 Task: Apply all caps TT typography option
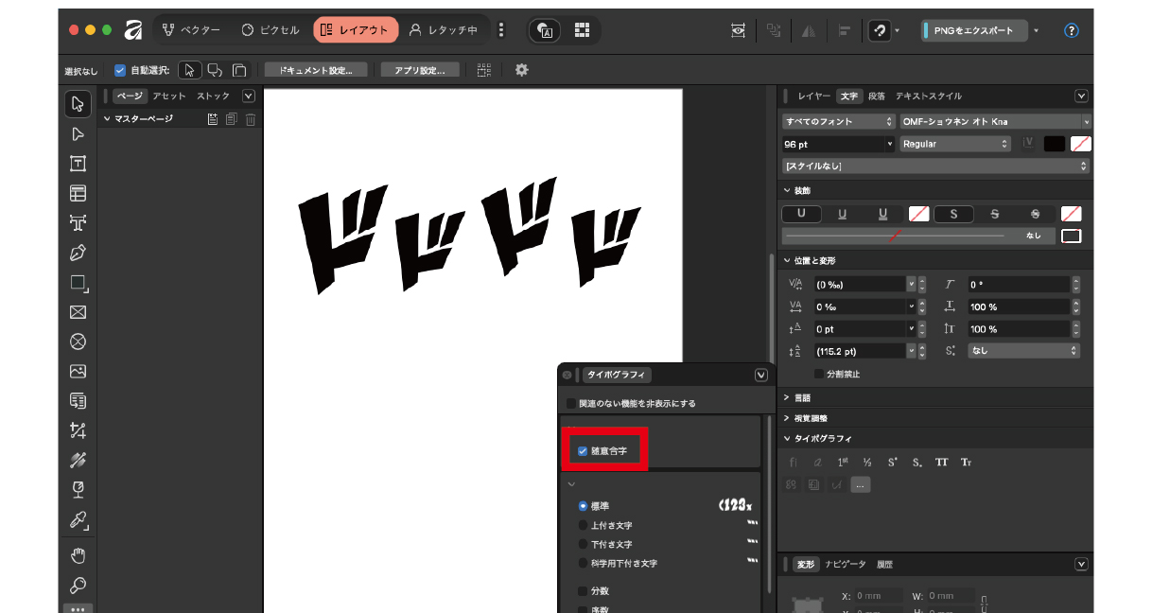942,463
